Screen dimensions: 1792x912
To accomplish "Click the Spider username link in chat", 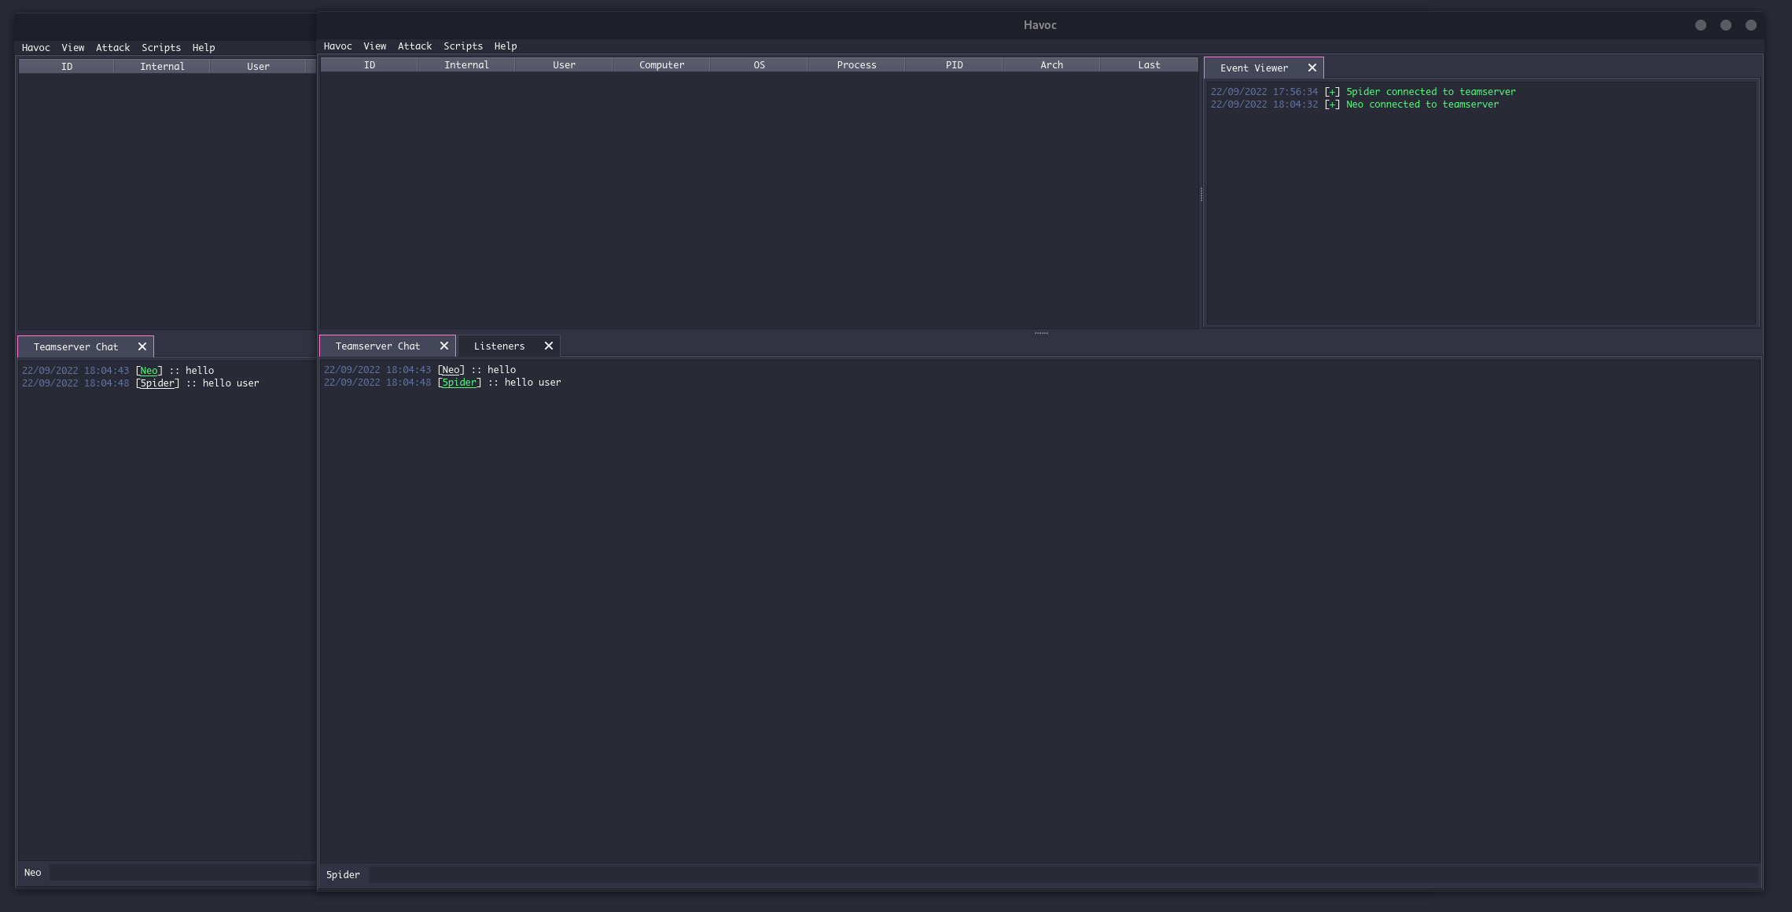I will pyautogui.click(x=459, y=383).
